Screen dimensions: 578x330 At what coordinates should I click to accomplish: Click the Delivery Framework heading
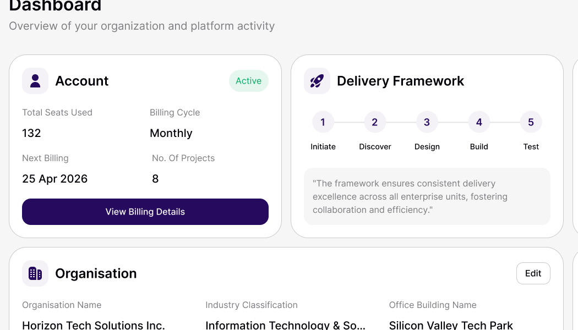400,81
